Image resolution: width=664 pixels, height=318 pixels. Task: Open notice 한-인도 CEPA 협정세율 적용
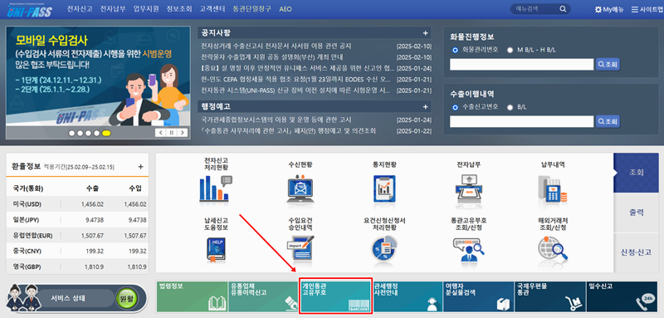tap(295, 80)
